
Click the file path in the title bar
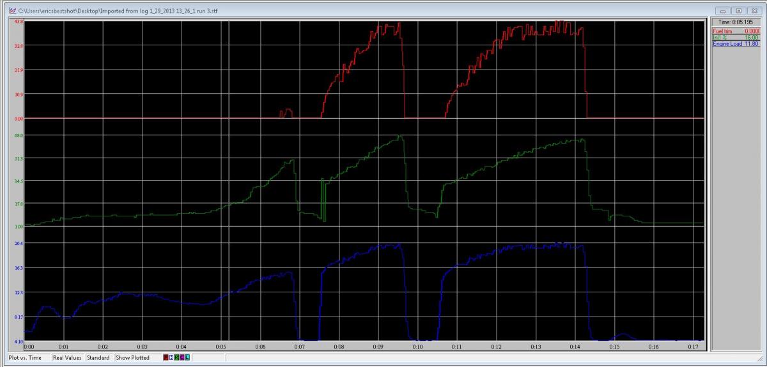117,11
